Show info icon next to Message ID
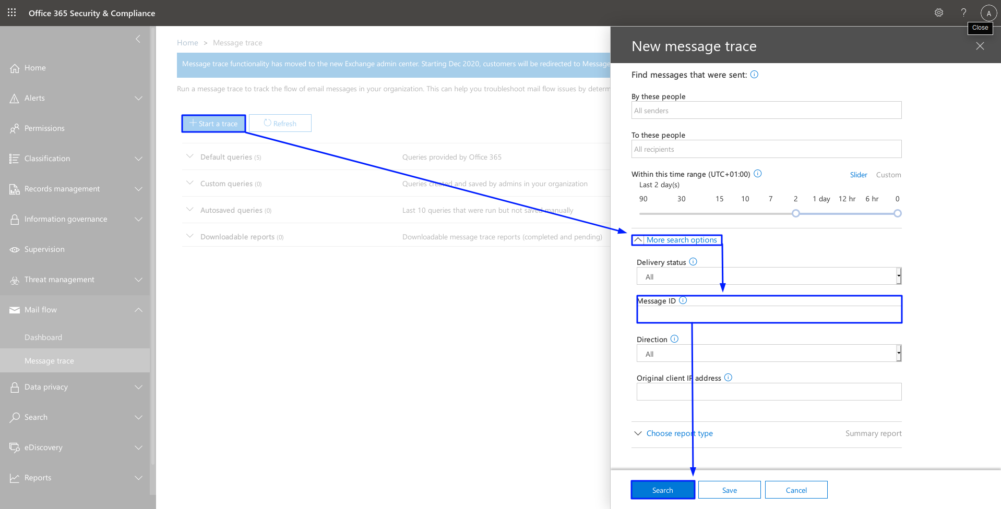The image size is (1001, 509). [x=683, y=300]
